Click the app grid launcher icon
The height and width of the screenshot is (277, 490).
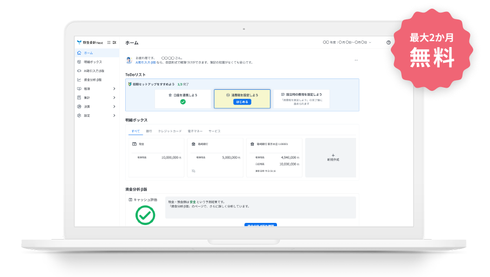click(108, 42)
